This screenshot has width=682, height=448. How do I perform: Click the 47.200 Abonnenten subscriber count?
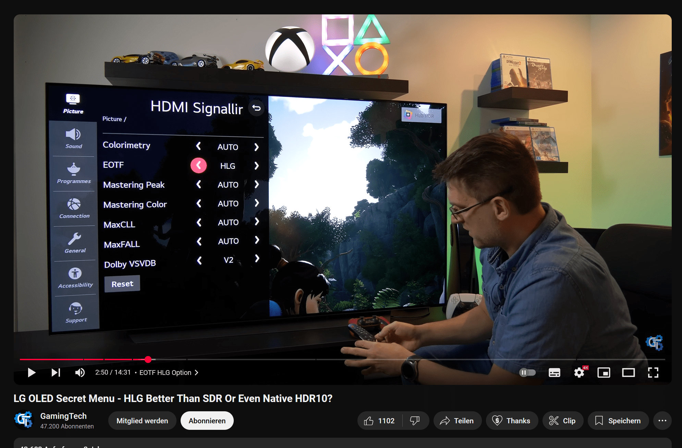[x=67, y=426]
